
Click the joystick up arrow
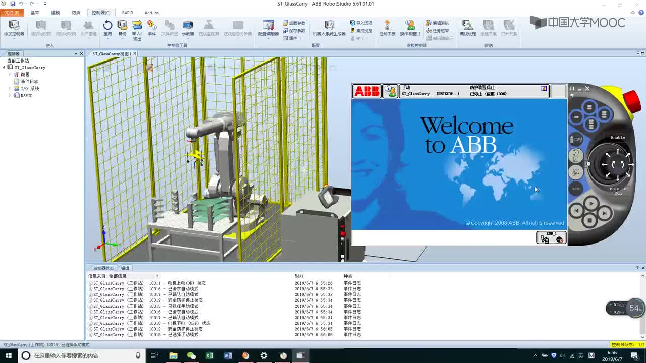point(618,152)
